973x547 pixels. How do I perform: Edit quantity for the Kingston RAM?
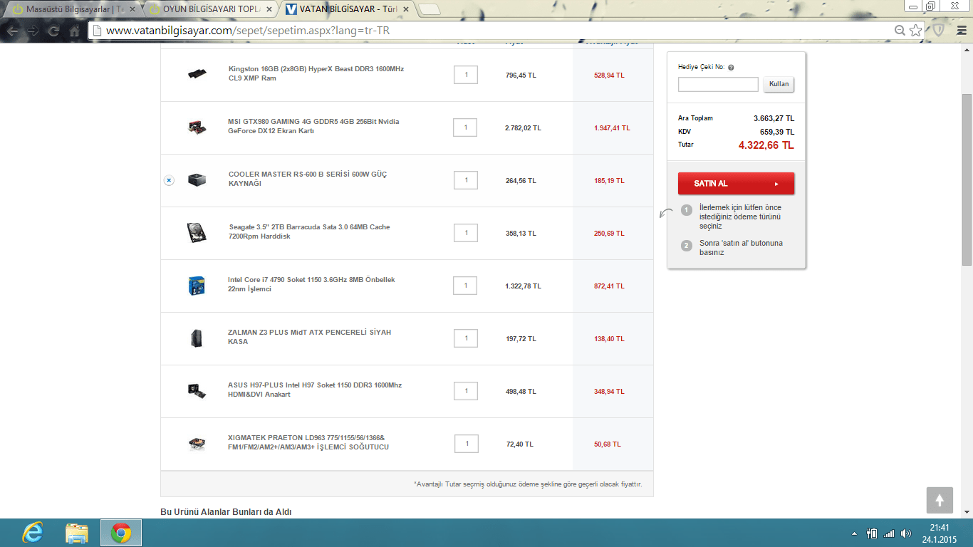(x=466, y=75)
